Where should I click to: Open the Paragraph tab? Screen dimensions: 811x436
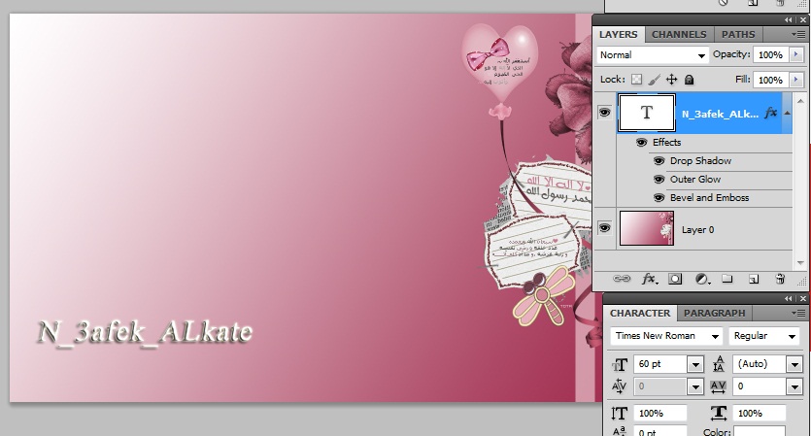click(x=715, y=313)
